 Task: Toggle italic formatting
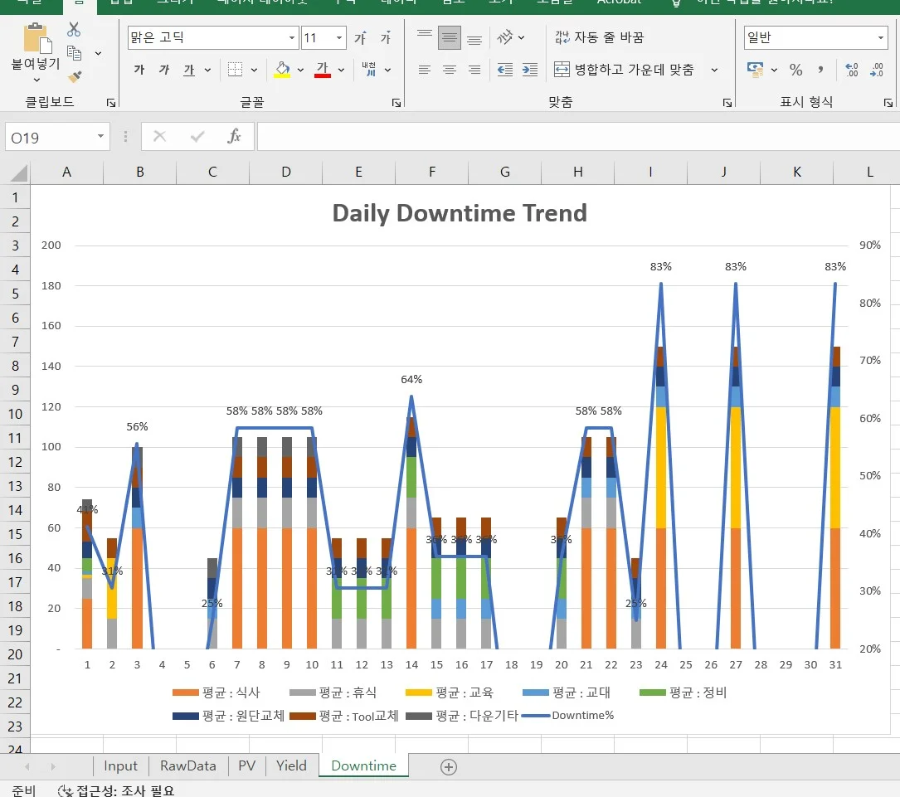coord(164,70)
